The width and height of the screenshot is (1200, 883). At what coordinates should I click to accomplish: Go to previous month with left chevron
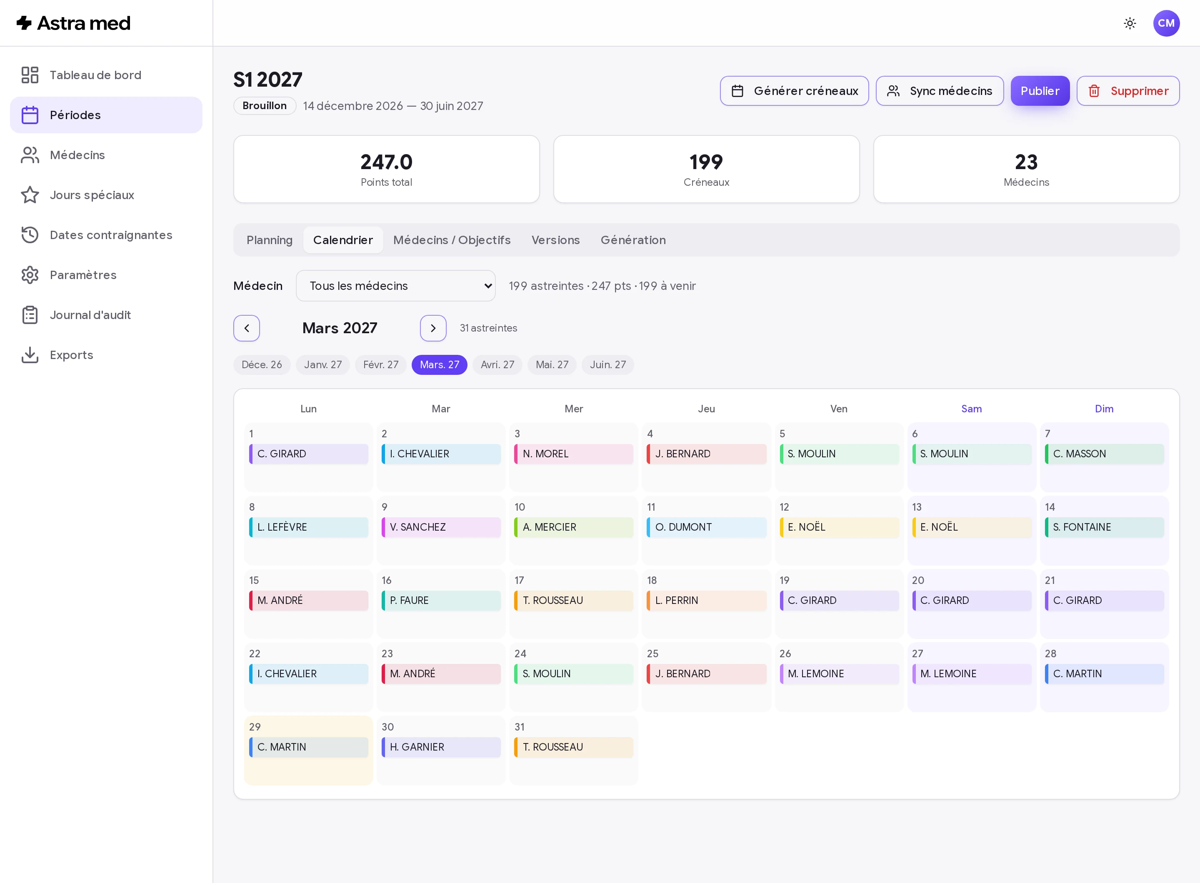pyautogui.click(x=247, y=328)
